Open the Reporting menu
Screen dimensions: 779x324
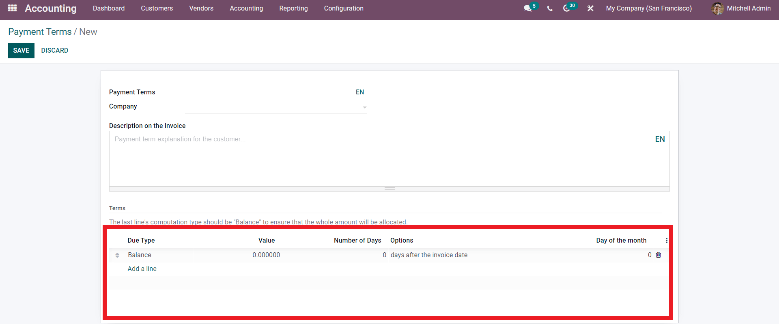(x=293, y=9)
